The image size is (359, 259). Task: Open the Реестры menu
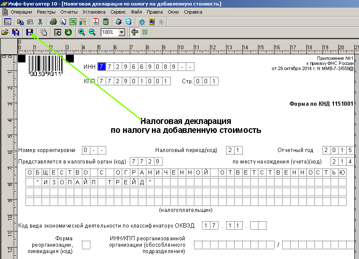point(46,12)
